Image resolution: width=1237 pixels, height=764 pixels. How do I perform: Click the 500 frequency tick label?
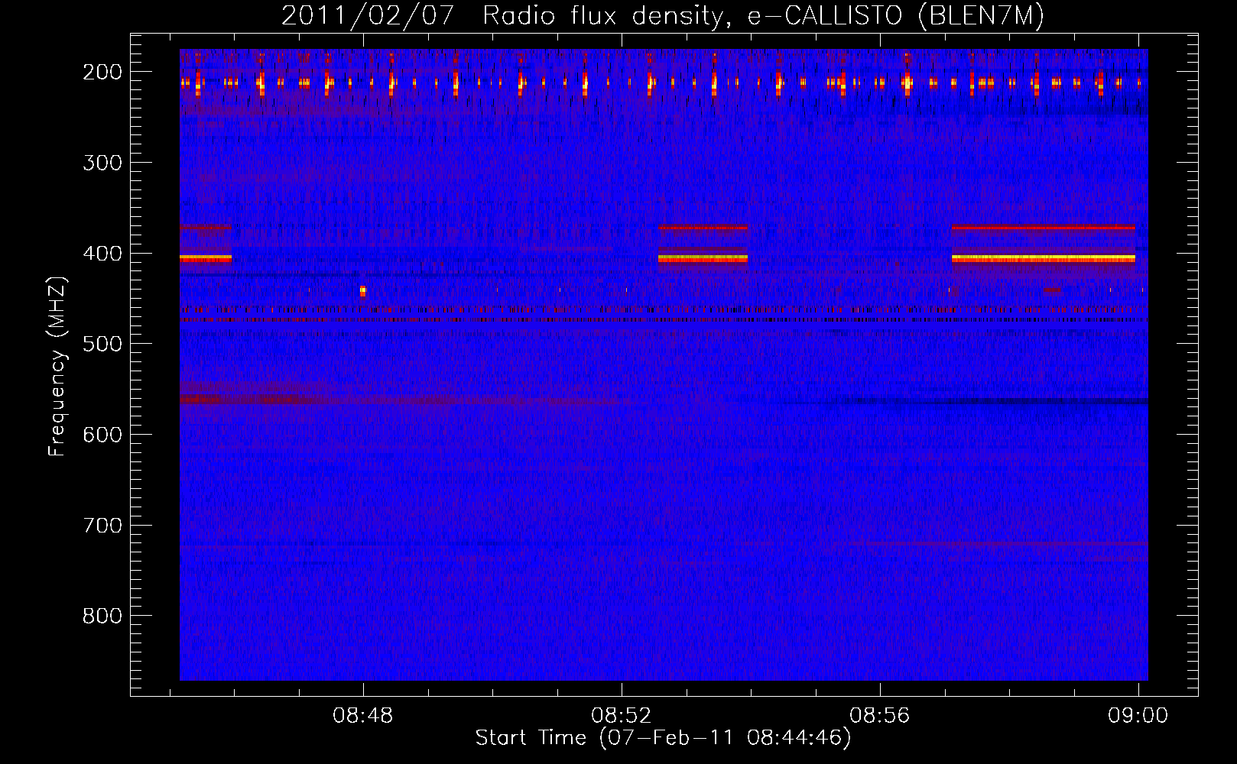pyautogui.click(x=102, y=344)
